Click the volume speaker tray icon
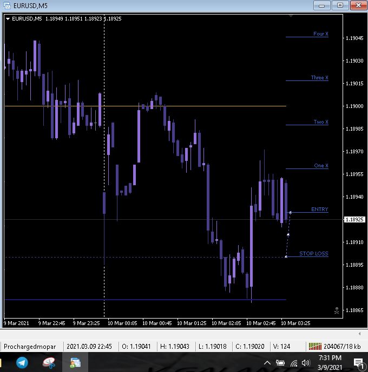 pyautogui.click(x=306, y=363)
